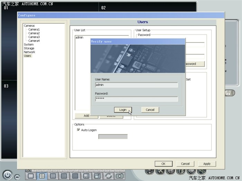Screen dimensions: 242x181
Task: Select Camera3 in the tree
Action: (34, 37)
